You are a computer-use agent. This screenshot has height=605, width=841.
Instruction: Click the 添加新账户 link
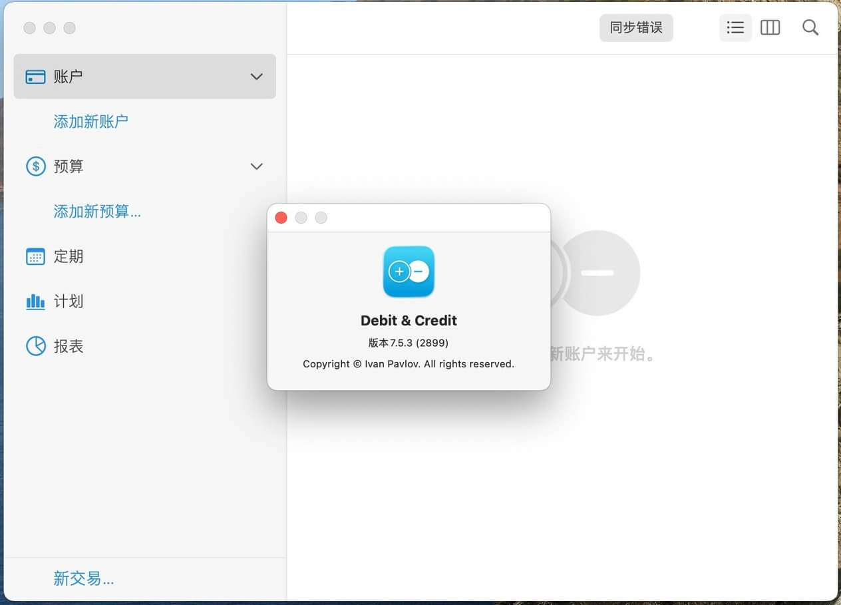coord(90,122)
